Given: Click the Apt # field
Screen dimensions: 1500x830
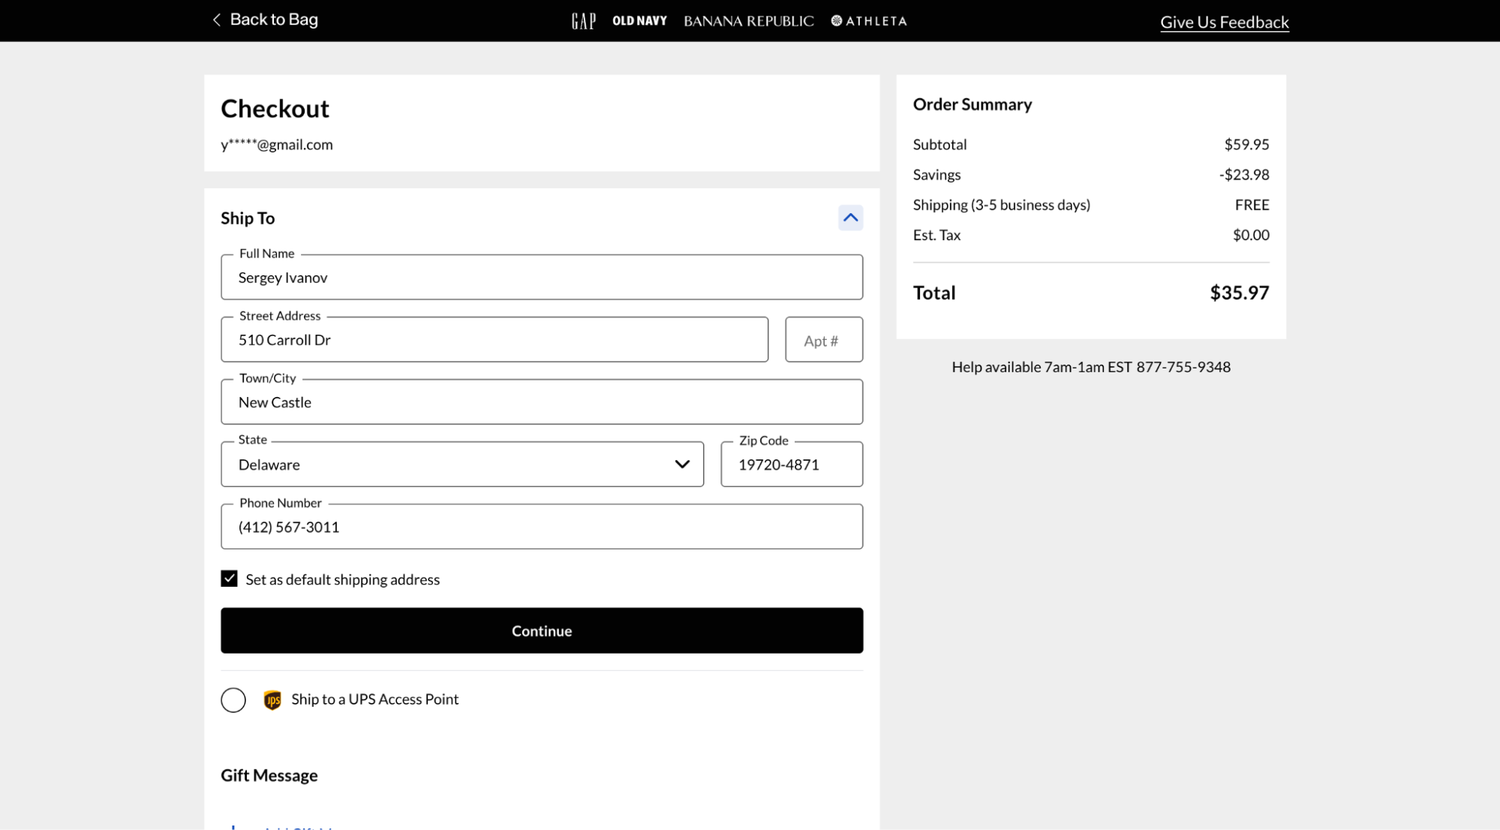Looking at the screenshot, I should [823, 340].
